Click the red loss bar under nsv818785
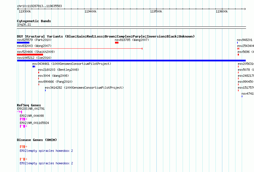The image size is (254, 172). (117, 43)
